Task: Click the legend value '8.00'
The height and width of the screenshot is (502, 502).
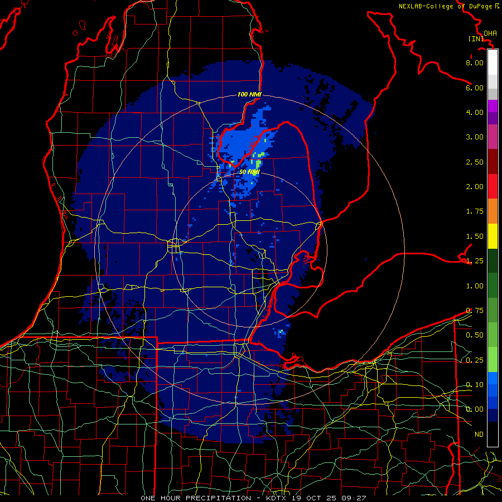Action: (475, 62)
